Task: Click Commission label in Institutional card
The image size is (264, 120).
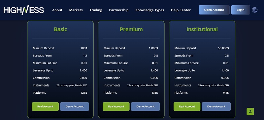Action: [183, 78]
